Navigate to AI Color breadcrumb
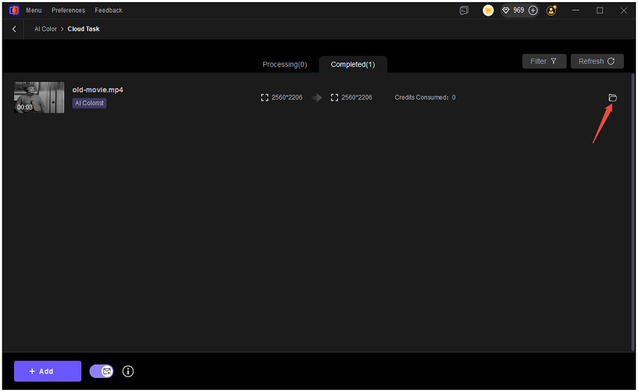Screen dimensions: 638x392 [x=46, y=29]
